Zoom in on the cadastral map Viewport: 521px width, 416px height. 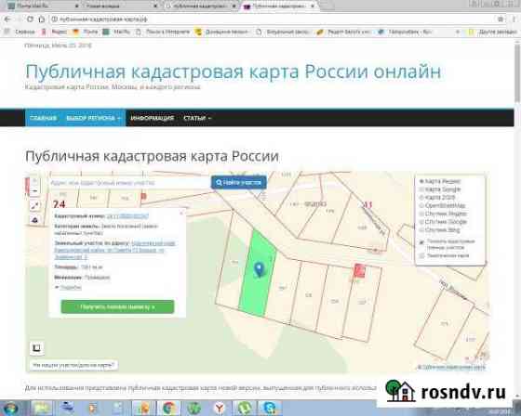[35, 181]
